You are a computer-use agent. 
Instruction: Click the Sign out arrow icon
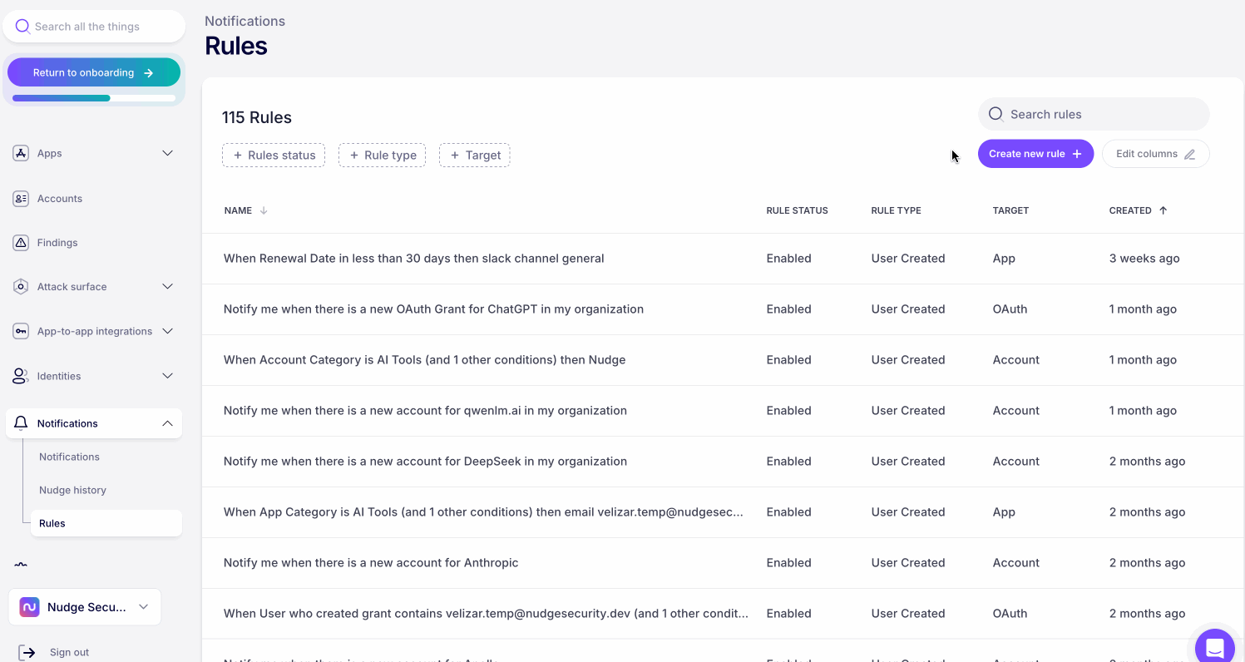(x=27, y=652)
